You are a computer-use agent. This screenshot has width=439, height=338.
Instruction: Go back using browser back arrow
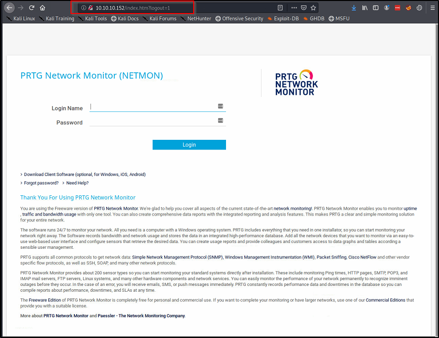(x=10, y=8)
